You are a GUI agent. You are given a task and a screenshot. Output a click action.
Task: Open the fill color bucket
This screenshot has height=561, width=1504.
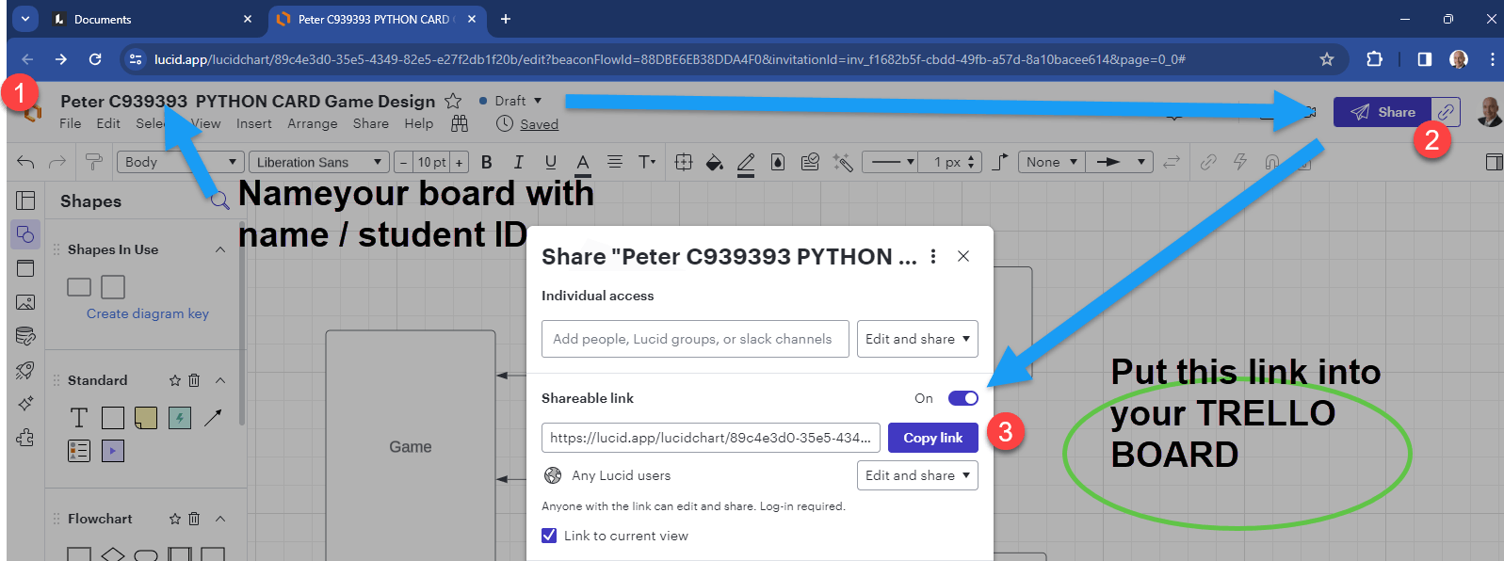pyautogui.click(x=715, y=162)
